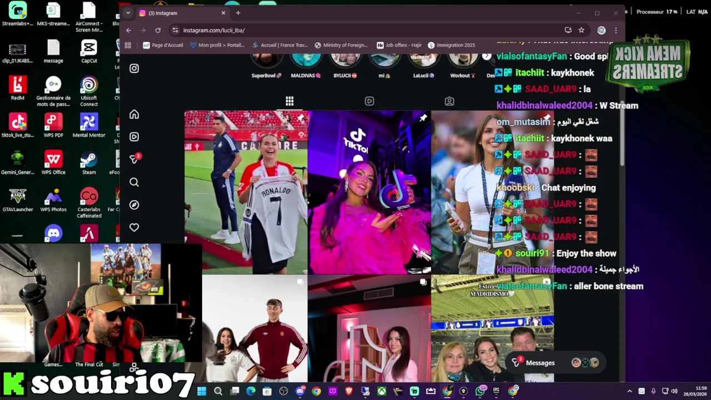Open Microsoft Edge from taskbar
The width and height of the screenshot is (711, 400).
pyautogui.click(x=251, y=391)
